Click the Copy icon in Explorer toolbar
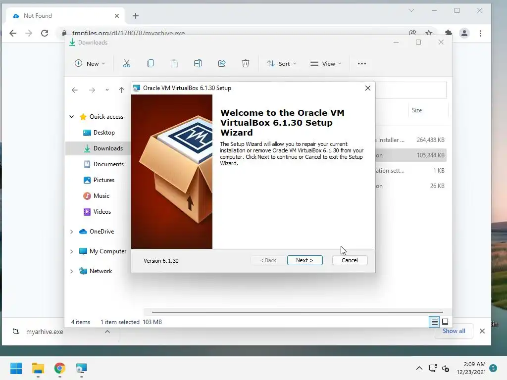Screen dimensions: 507x380 pos(151,64)
